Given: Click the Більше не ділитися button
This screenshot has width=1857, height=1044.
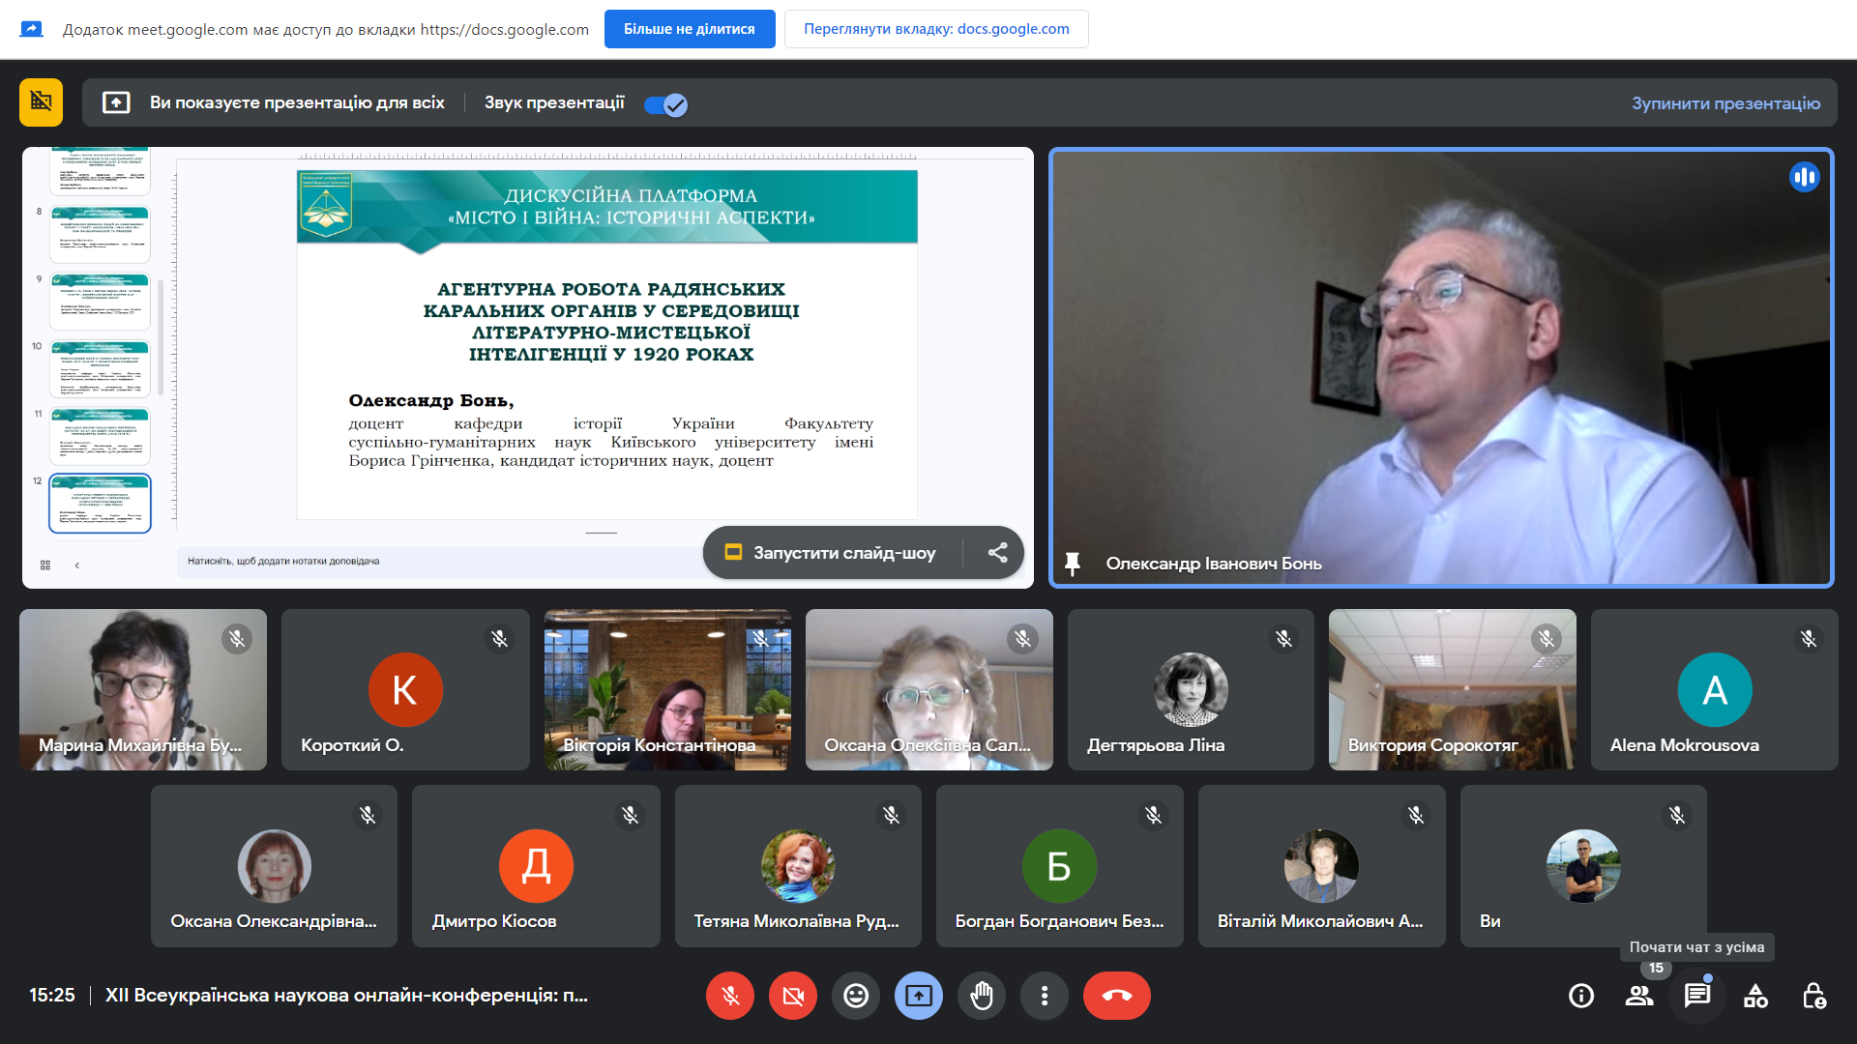Looking at the screenshot, I should coord(689,29).
